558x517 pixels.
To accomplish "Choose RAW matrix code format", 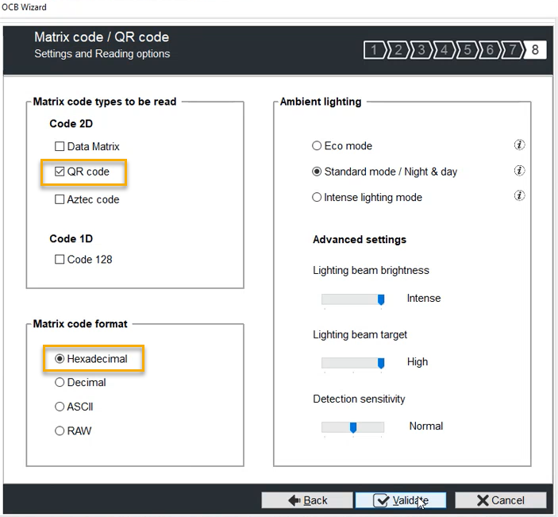I will (60, 430).
